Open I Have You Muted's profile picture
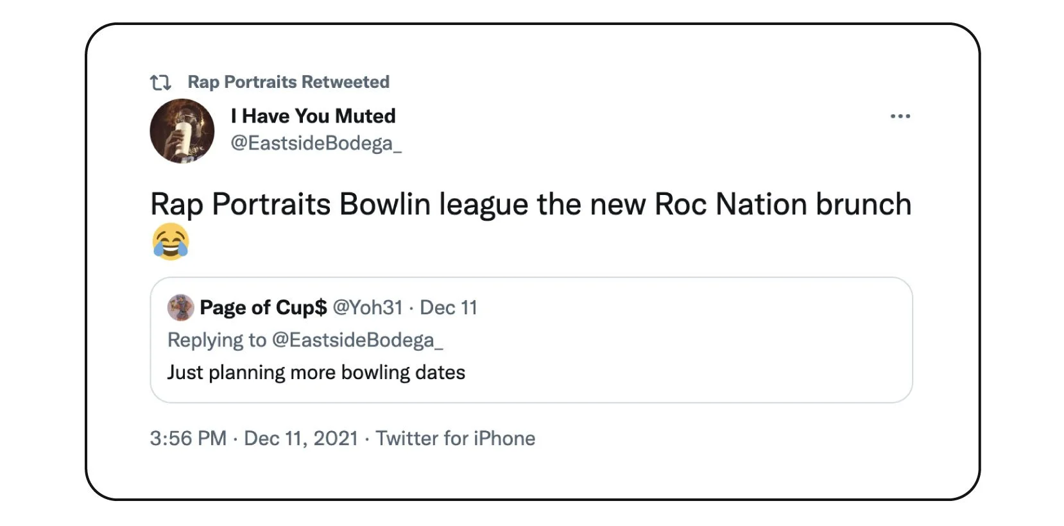The width and height of the screenshot is (1064, 526). [182, 131]
